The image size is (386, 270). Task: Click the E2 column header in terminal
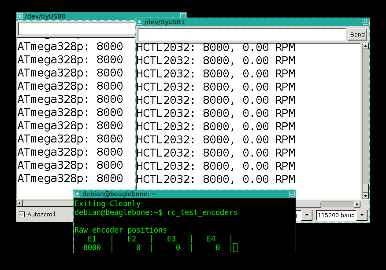(132, 239)
